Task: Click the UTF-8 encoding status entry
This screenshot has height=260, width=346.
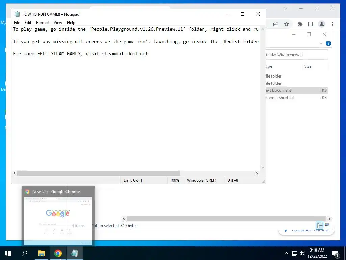Action: [x=232, y=180]
